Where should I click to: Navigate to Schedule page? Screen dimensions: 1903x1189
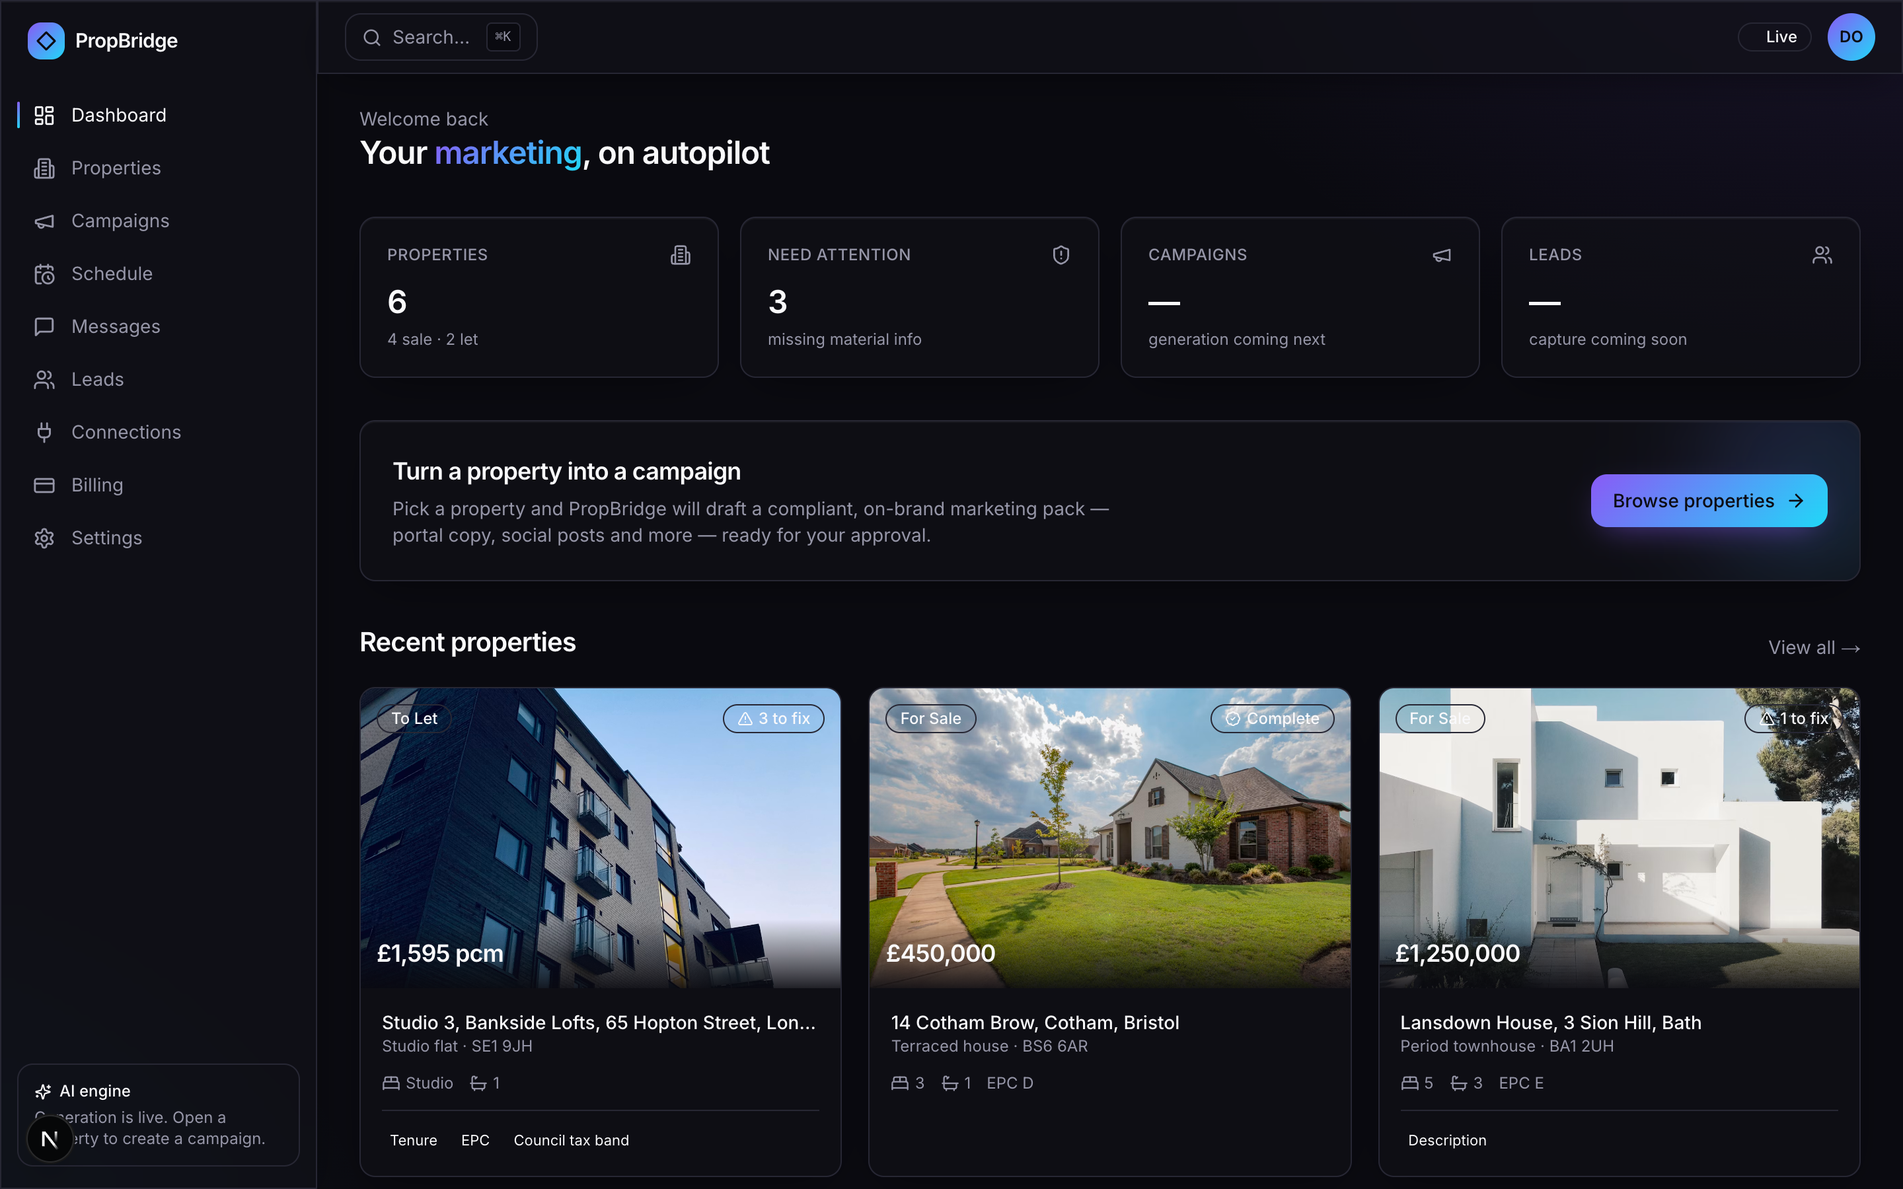point(159,273)
